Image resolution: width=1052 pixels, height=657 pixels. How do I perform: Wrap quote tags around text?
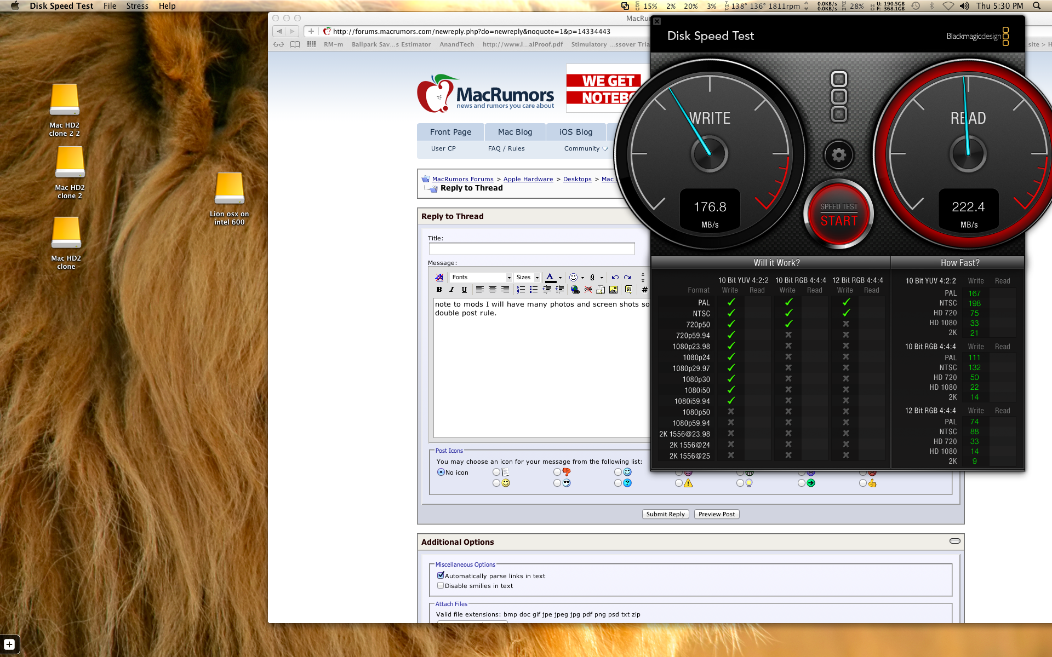628,290
